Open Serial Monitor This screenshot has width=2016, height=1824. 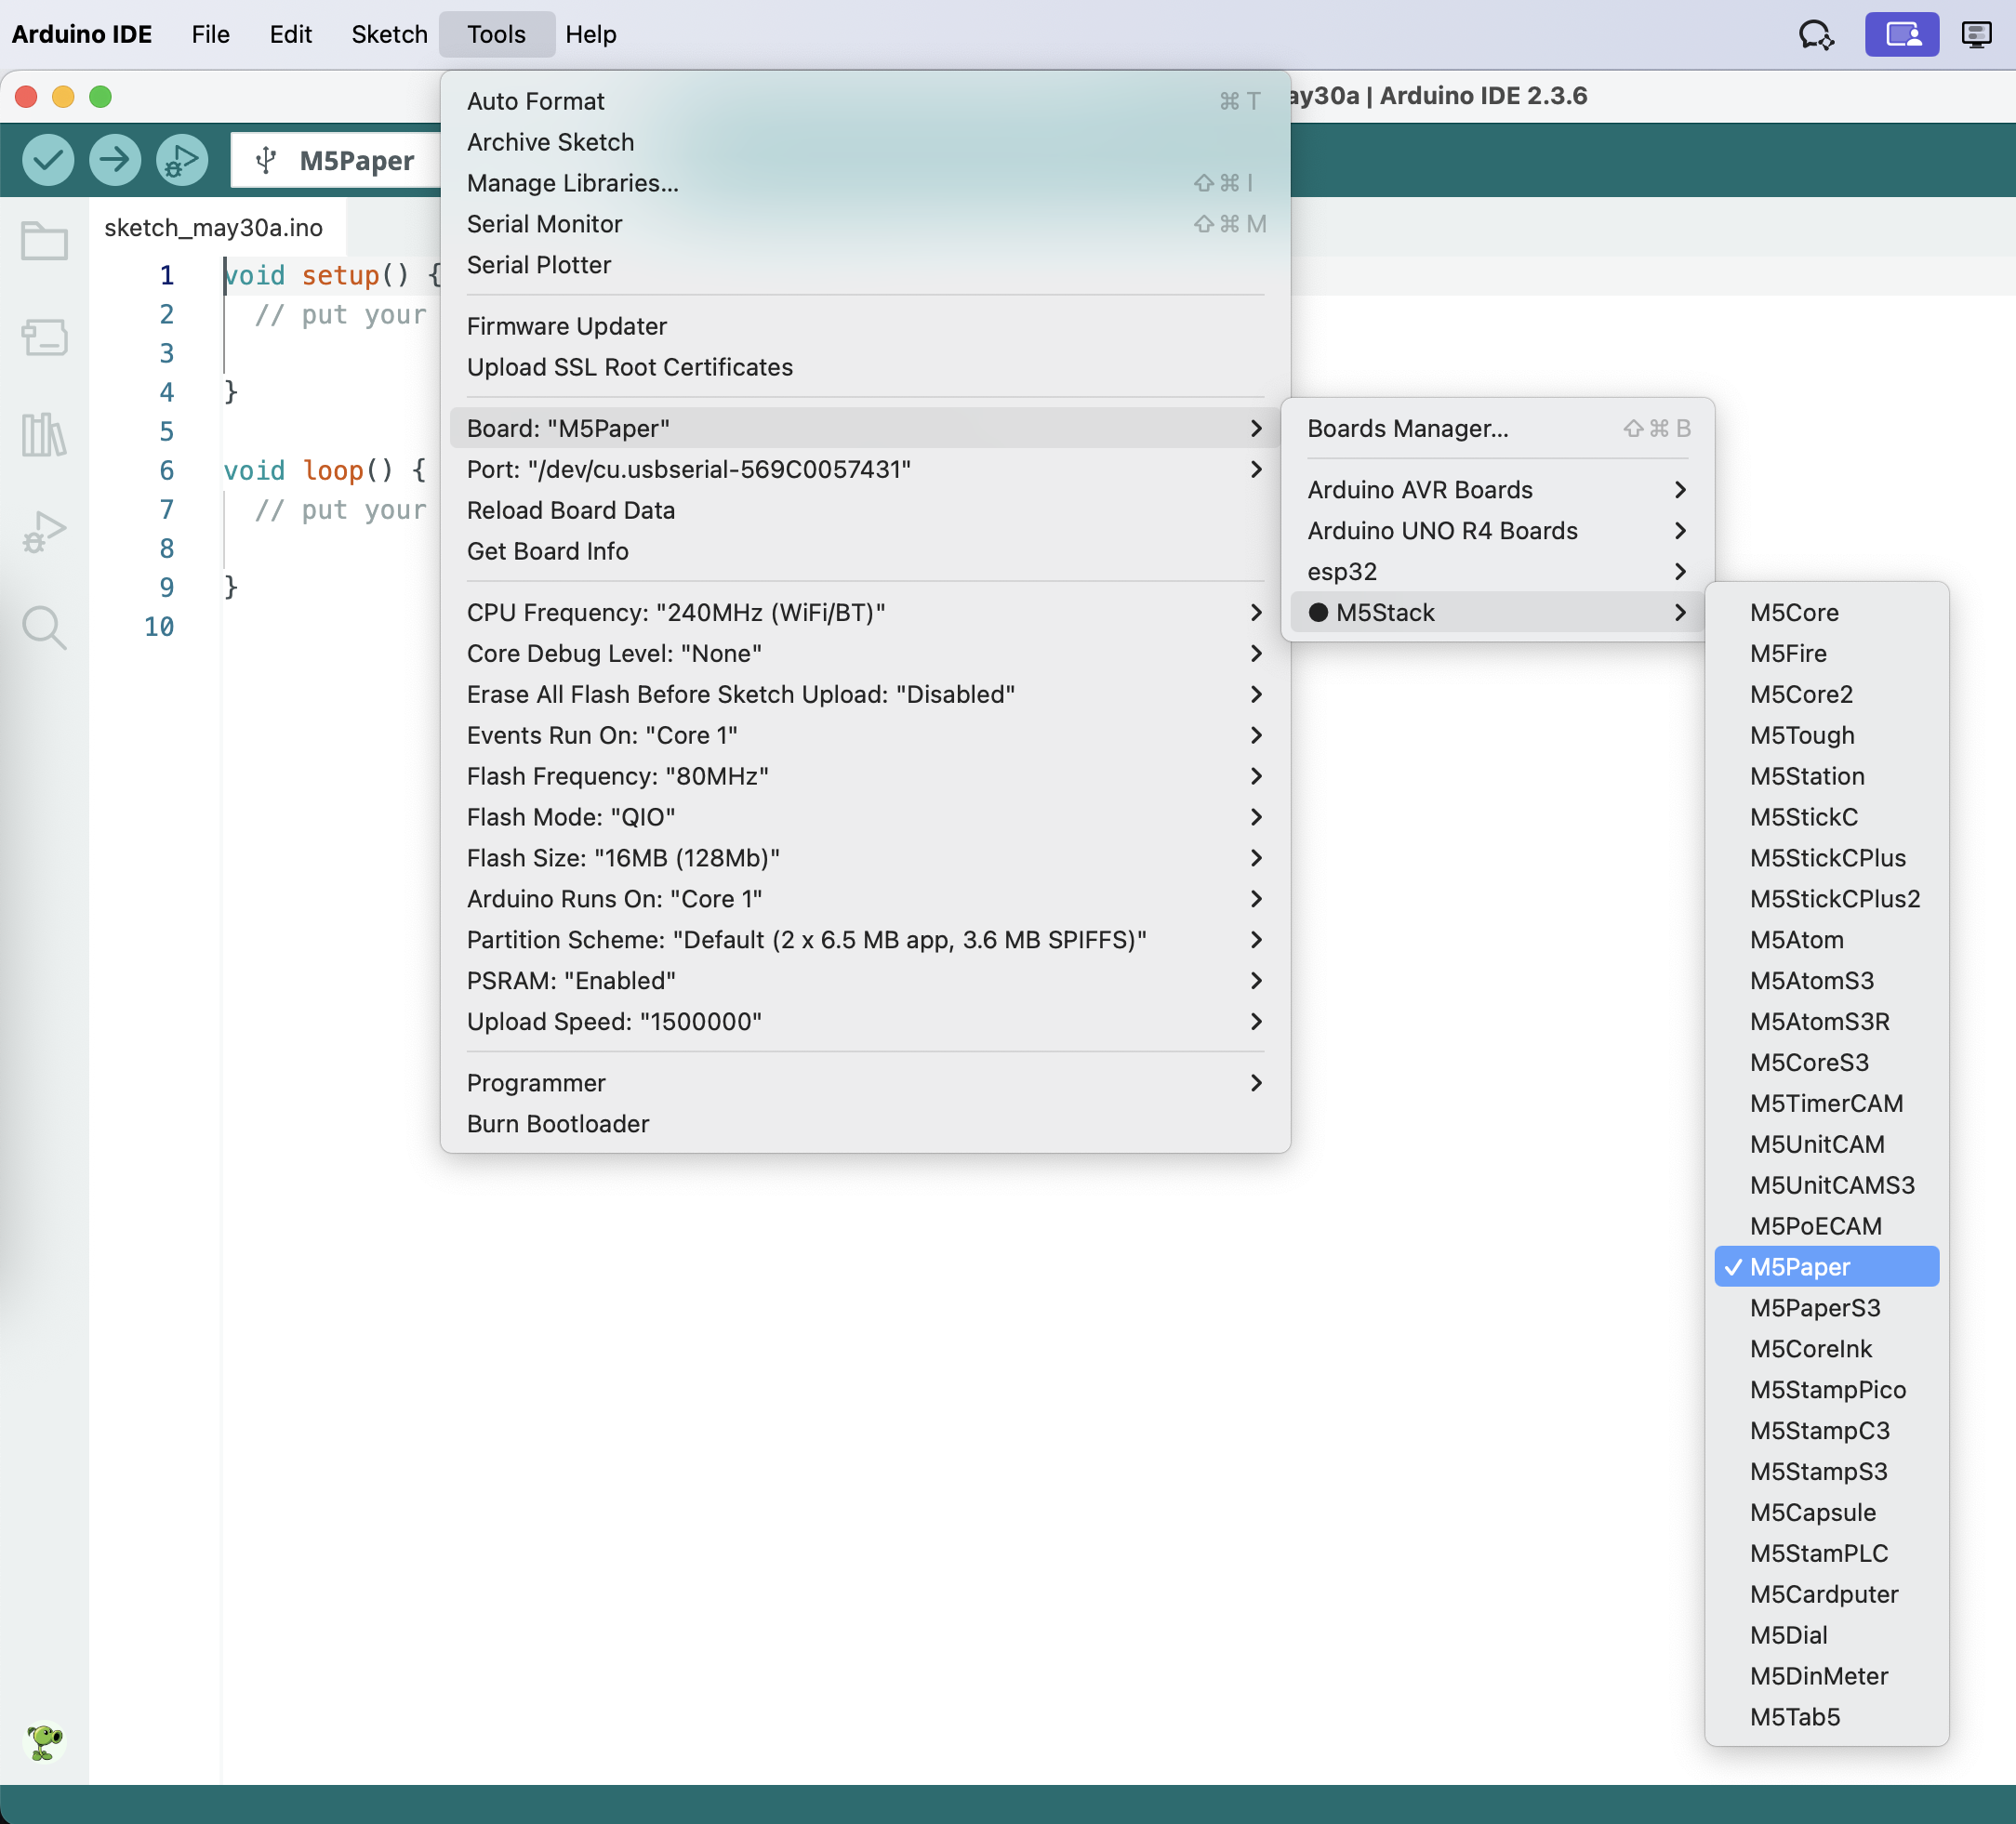(x=865, y=224)
